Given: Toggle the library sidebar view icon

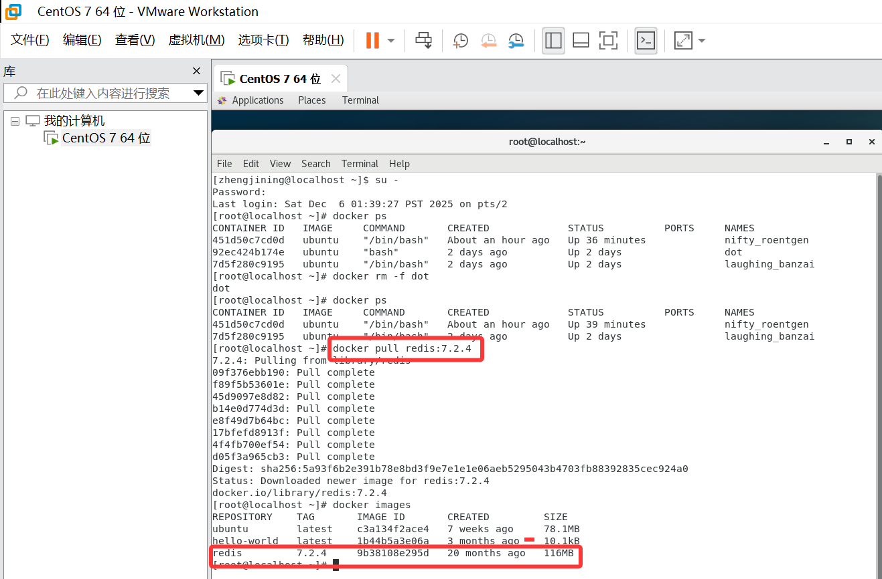Looking at the screenshot, I should (x=554, y=41).
